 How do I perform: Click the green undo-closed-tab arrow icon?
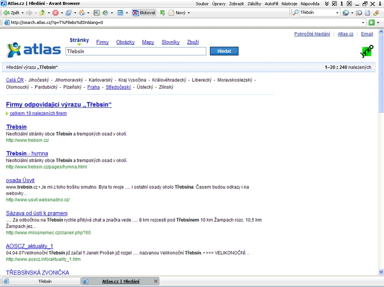[162, 13]
